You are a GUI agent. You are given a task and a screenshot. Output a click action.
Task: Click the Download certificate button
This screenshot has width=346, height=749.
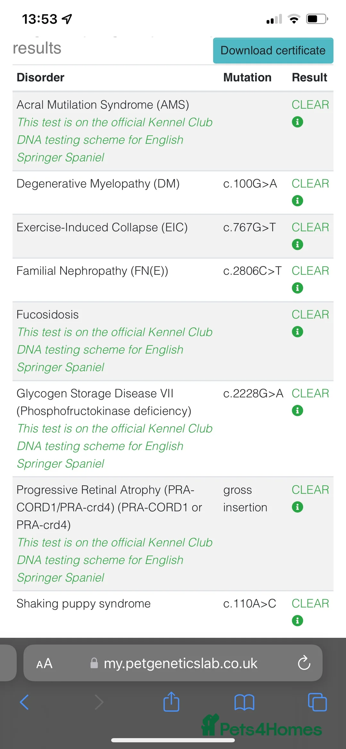273,51
